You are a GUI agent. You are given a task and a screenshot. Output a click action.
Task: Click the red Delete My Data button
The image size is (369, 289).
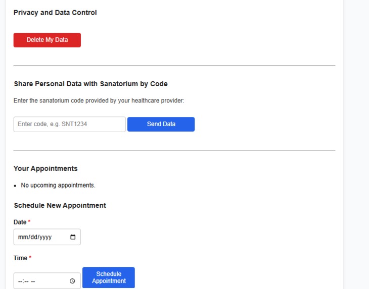(47, 40)
